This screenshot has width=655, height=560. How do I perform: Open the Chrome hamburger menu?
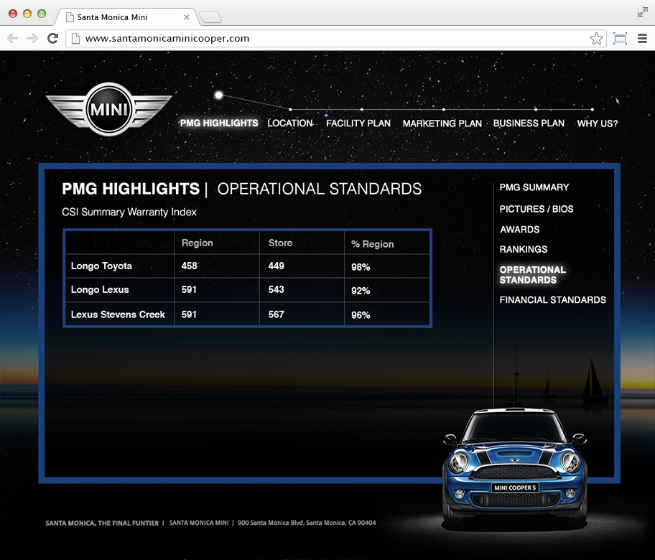point(643,39)
